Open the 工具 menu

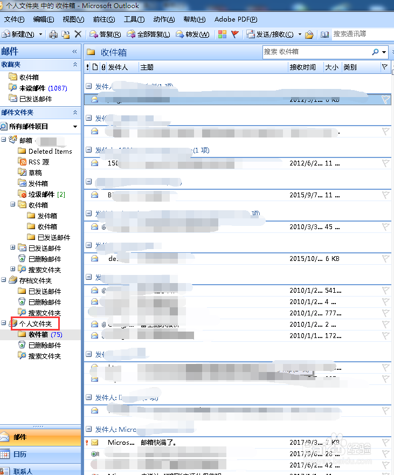[x=134, y=19]
